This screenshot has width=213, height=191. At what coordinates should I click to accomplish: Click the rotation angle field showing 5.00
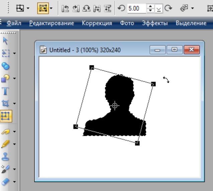click(x=137, y=8)
